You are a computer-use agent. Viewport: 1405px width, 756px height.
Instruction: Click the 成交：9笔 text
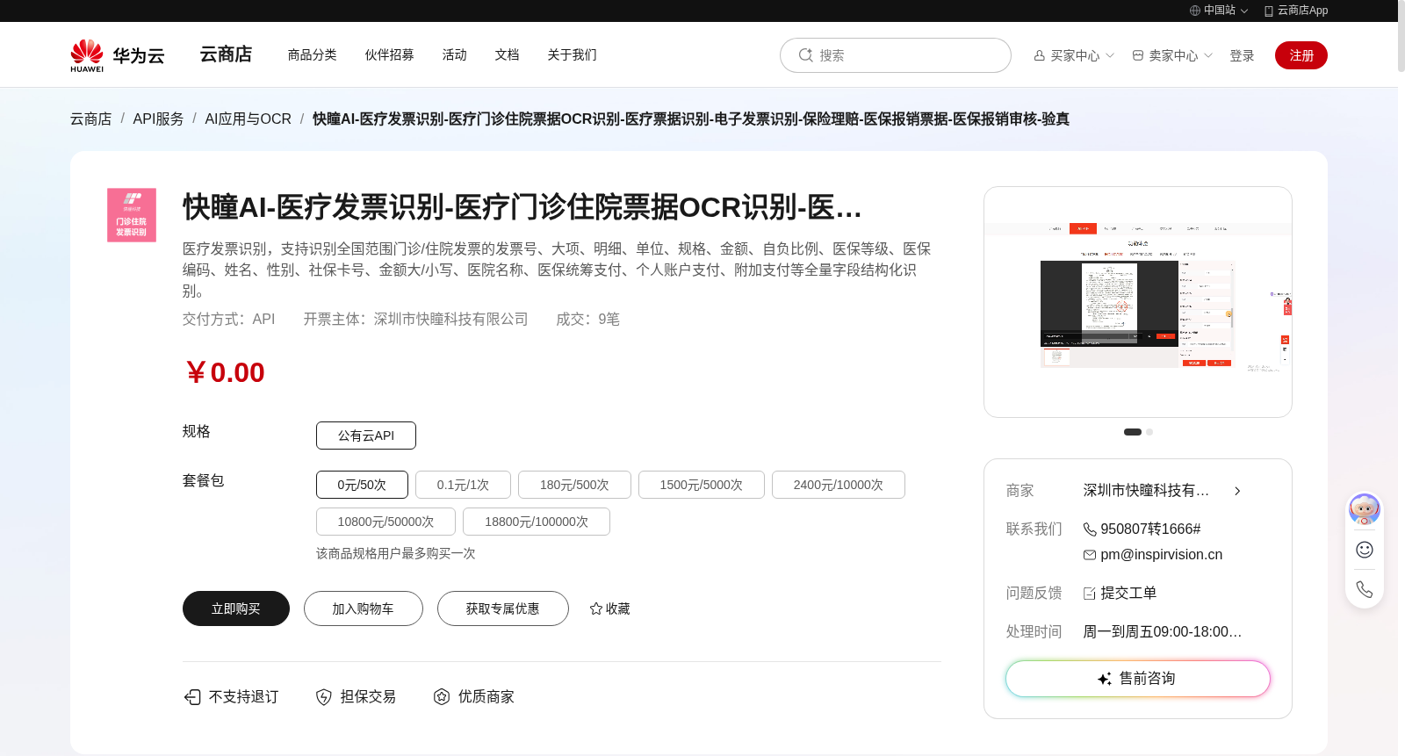tap(587, 320)
